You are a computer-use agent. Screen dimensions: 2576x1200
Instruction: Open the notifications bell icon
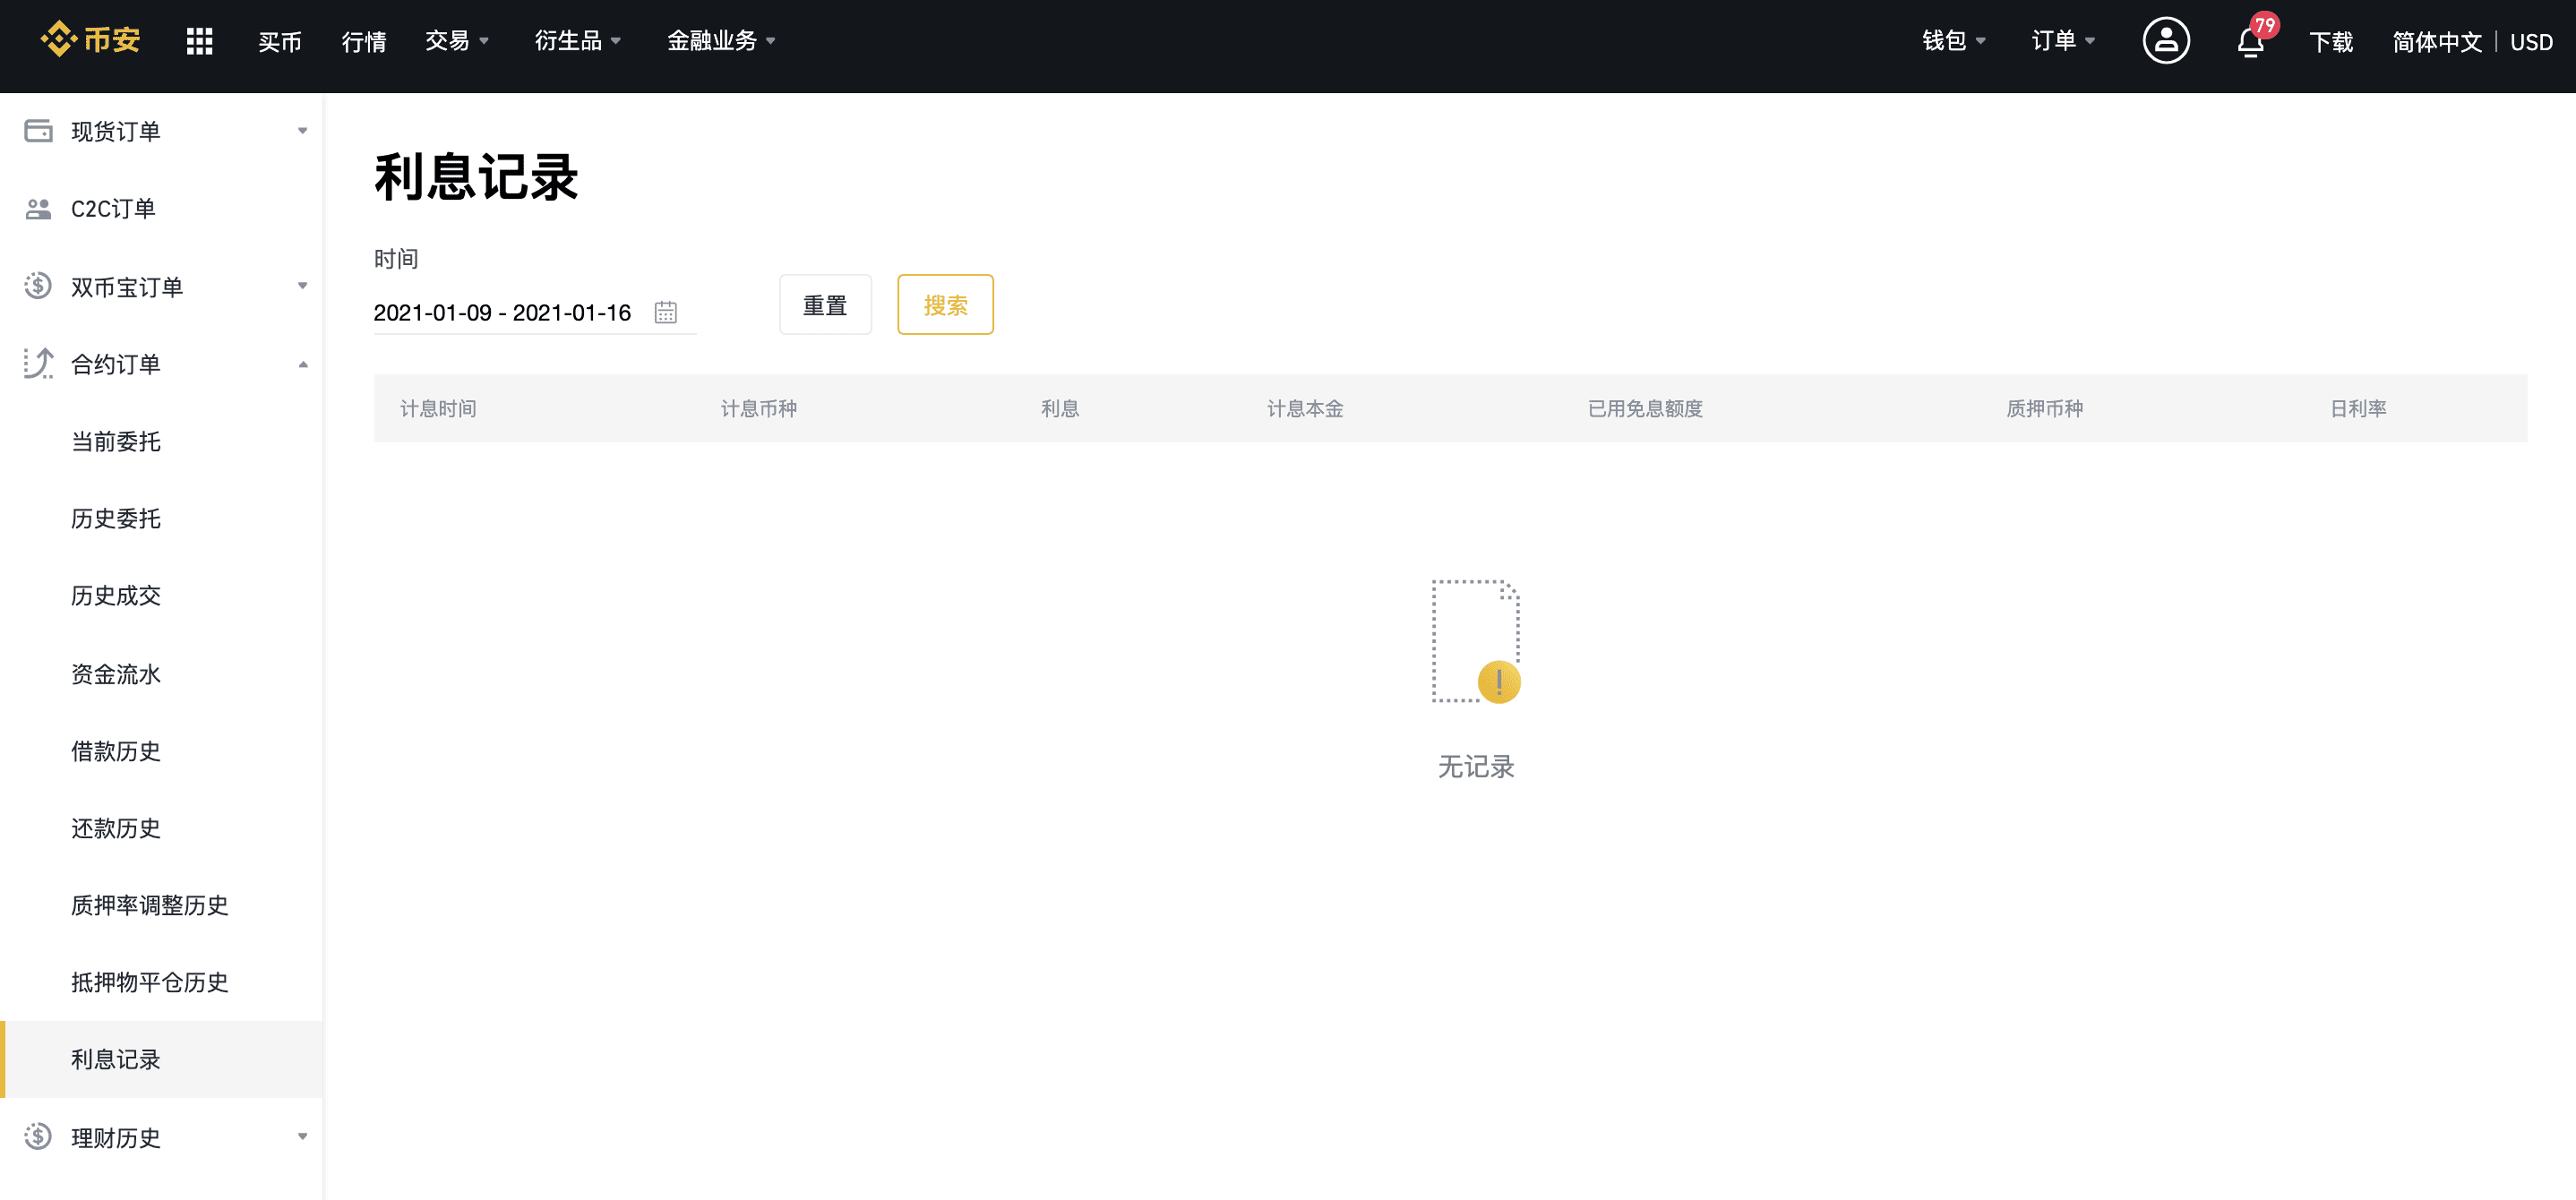[2250, 42]
